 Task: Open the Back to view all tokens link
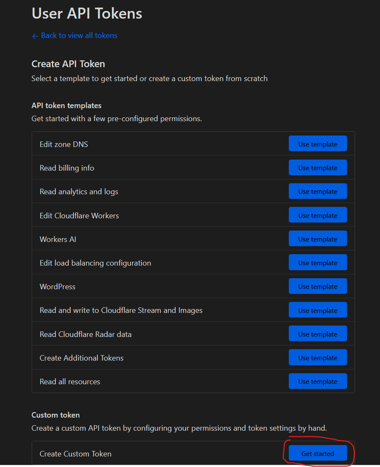pyautogui.click(x=79, y=35)
